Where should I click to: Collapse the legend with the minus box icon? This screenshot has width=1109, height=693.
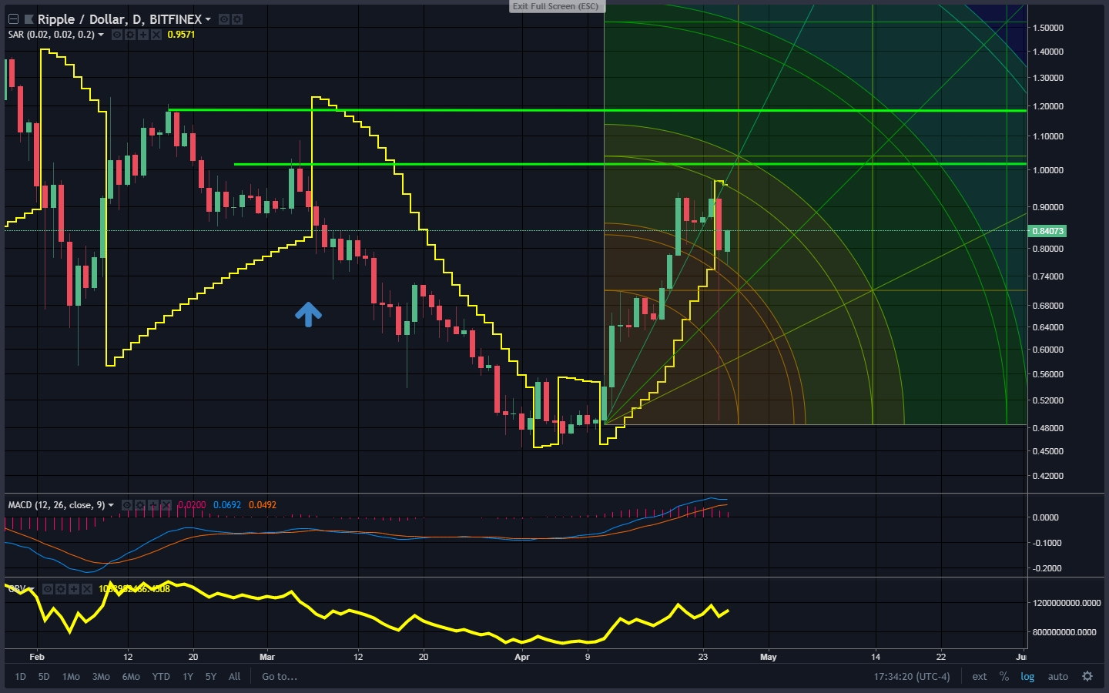pos(13,19)
